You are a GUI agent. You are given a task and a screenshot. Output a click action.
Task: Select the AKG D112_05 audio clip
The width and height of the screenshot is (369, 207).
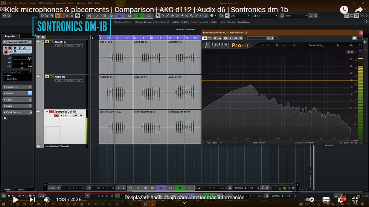[150, 57]
